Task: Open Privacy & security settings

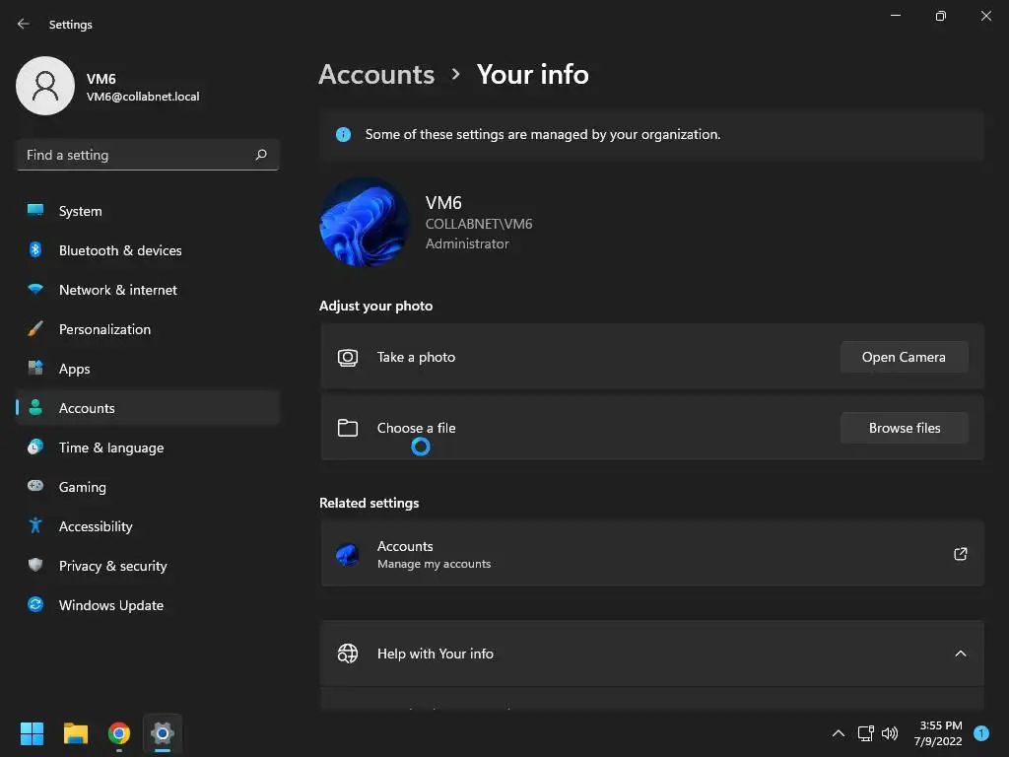Action: [112, 566]
